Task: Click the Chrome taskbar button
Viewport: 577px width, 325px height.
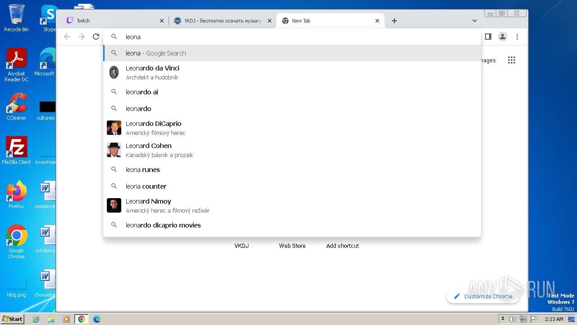Action: [82, 319]
